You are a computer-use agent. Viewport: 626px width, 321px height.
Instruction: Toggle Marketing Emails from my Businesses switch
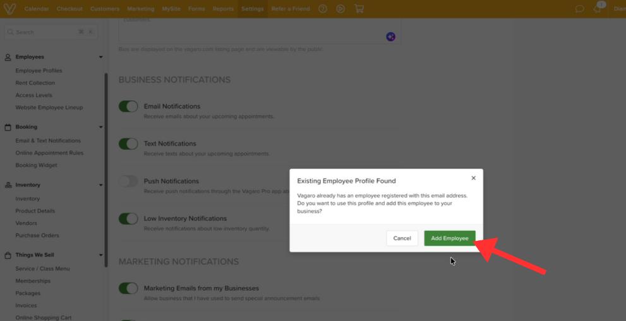click(128, 288)
